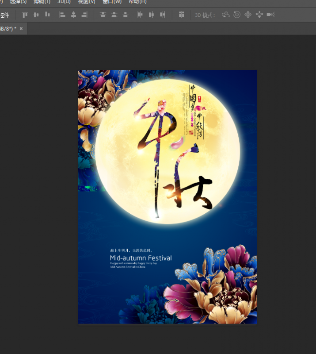This screenshot has height=354, width=316.
Task: Select the 3D slide object mode
Action: [259, 15]
